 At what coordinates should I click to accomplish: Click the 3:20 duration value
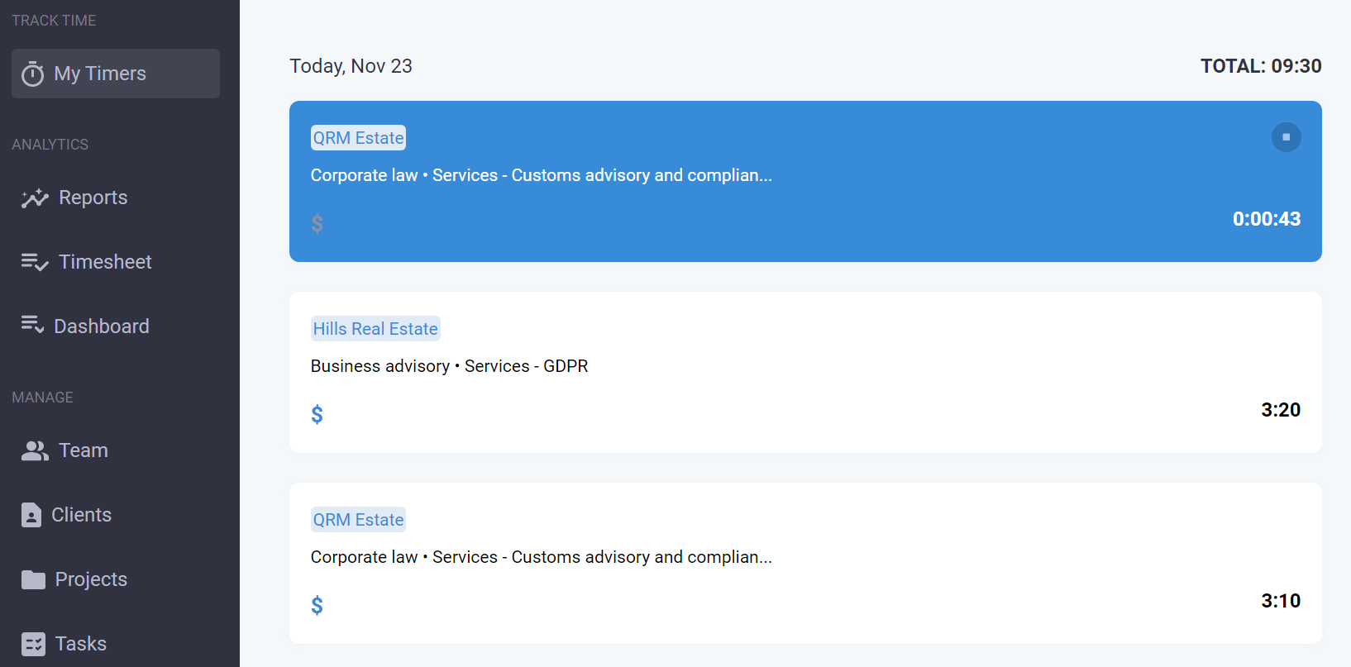1281,410
